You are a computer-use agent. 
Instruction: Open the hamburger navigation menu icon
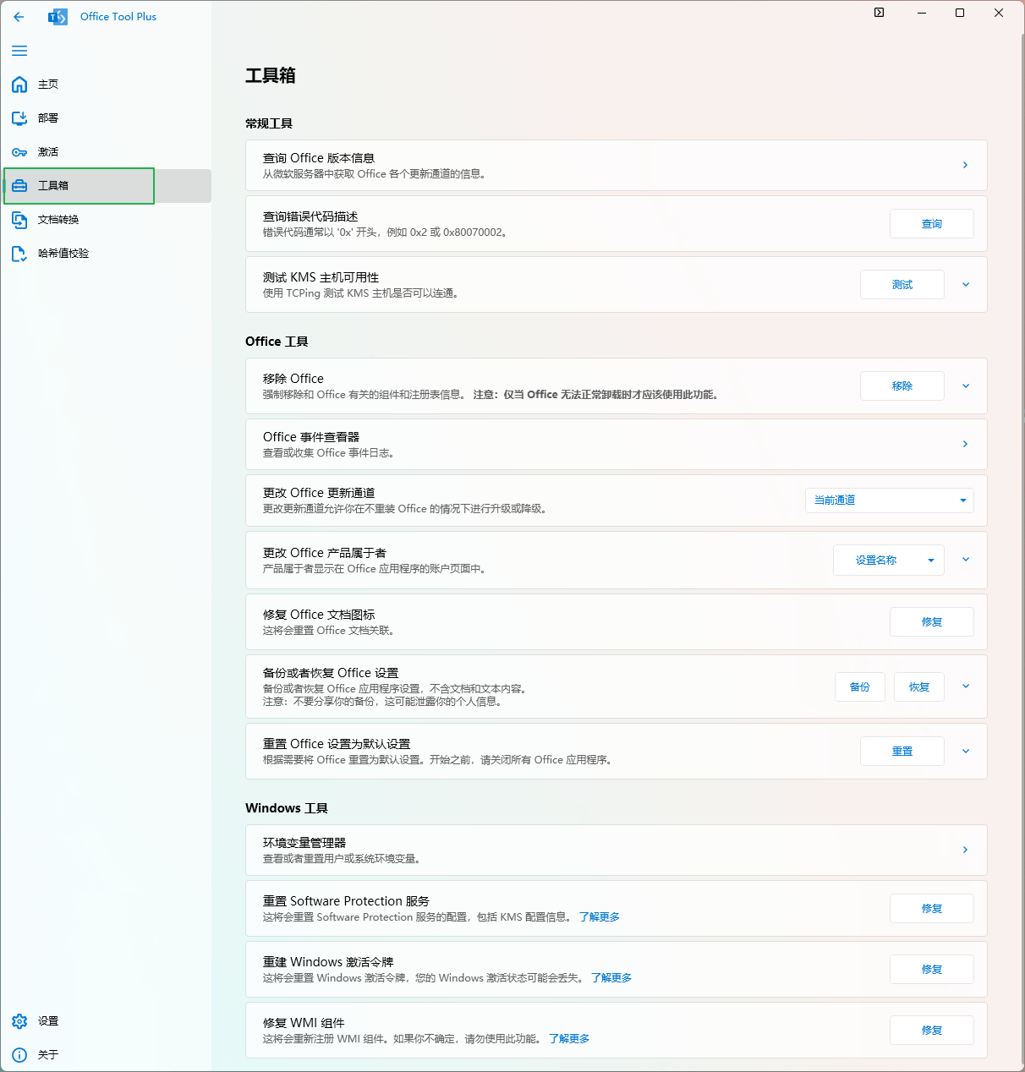(19, 51)
